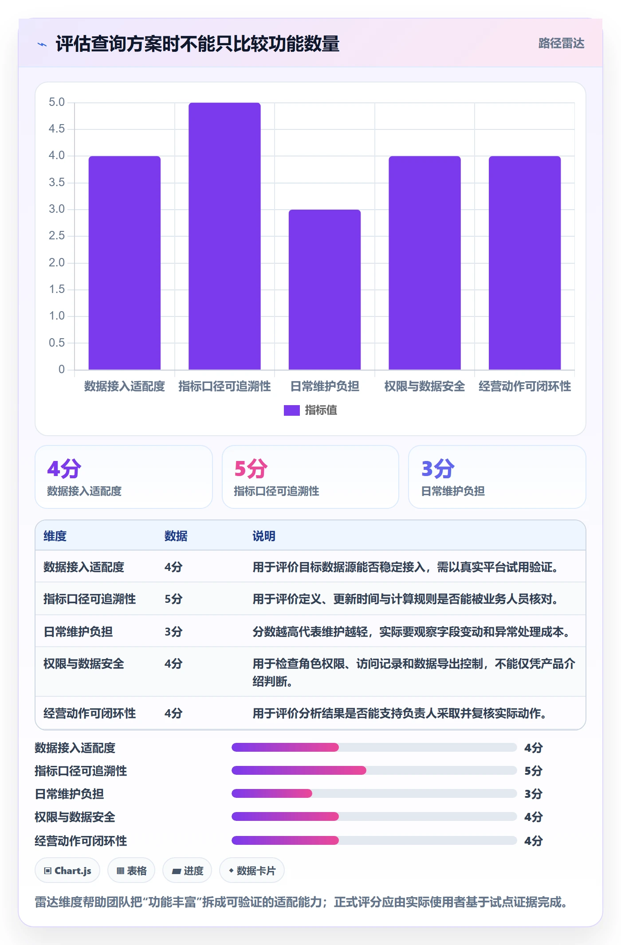Click the 表格 tag chip
621x945 pixels.
point(131,871)
